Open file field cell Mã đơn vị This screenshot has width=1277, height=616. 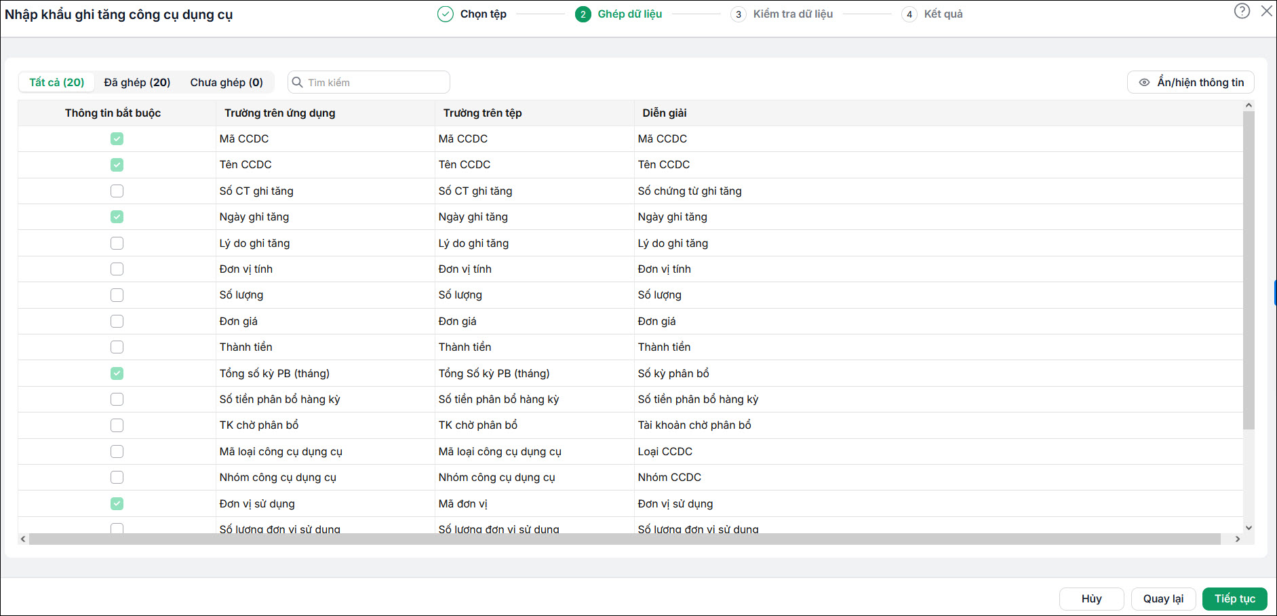pos(534,503)
